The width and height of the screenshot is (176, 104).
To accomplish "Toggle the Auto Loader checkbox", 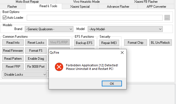I will click(4, 18).
